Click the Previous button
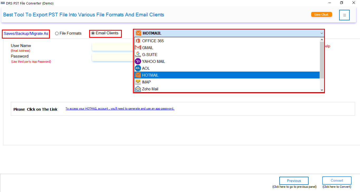This screenshot has width=360, height=192. (294, 181)
